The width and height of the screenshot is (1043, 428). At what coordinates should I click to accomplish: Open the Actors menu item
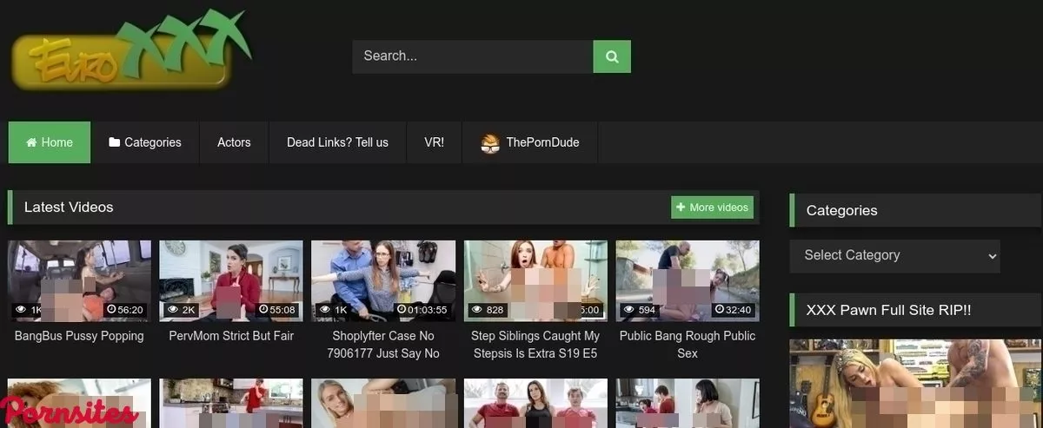(234, 142)
